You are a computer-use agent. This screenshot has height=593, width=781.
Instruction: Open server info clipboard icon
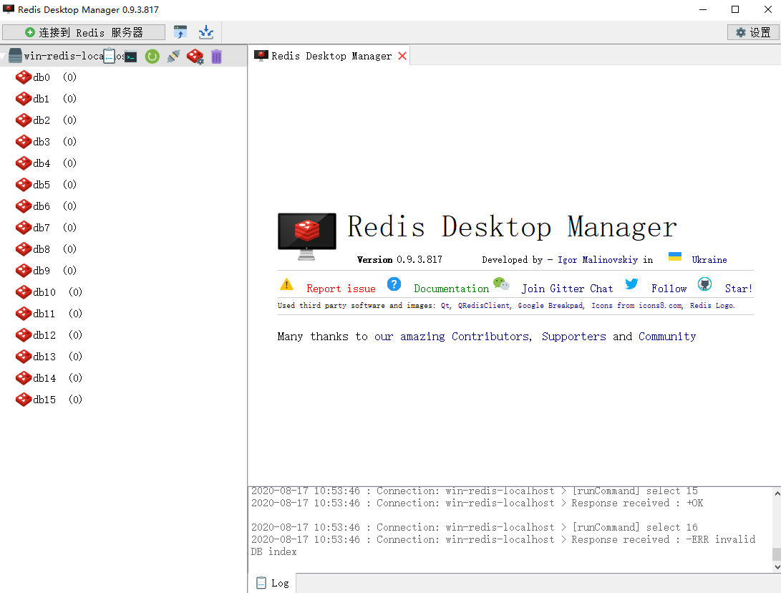(x=109, y=57)
